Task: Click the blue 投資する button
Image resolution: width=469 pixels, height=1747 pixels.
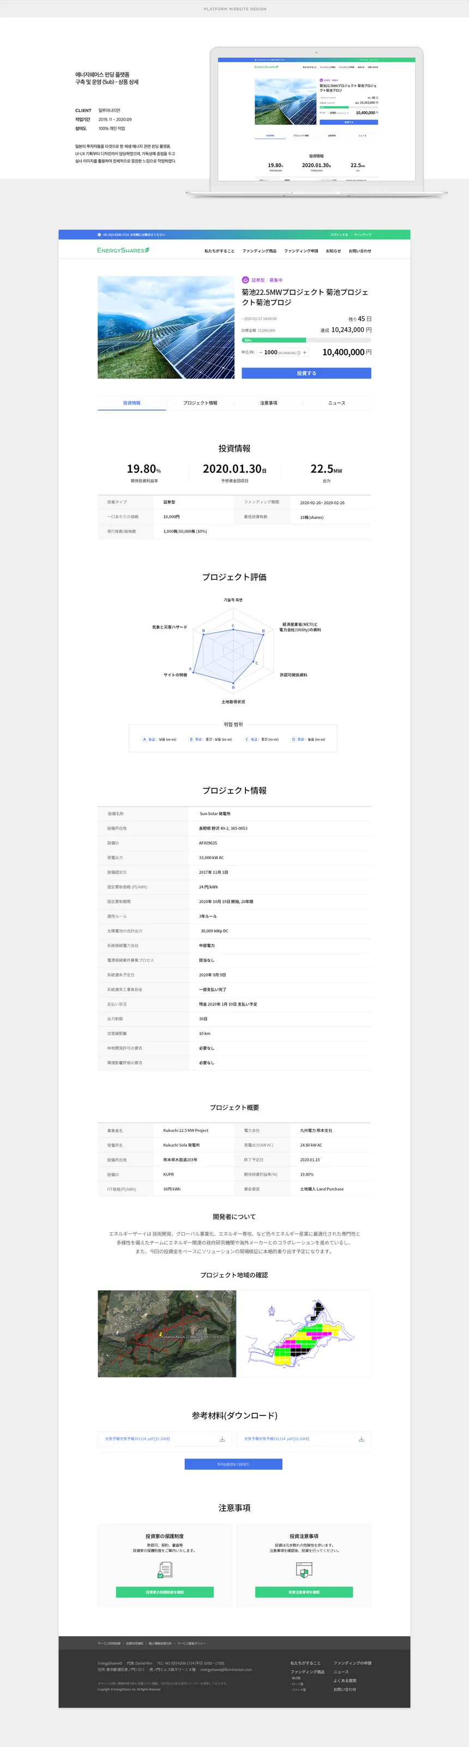Action: 306,373
